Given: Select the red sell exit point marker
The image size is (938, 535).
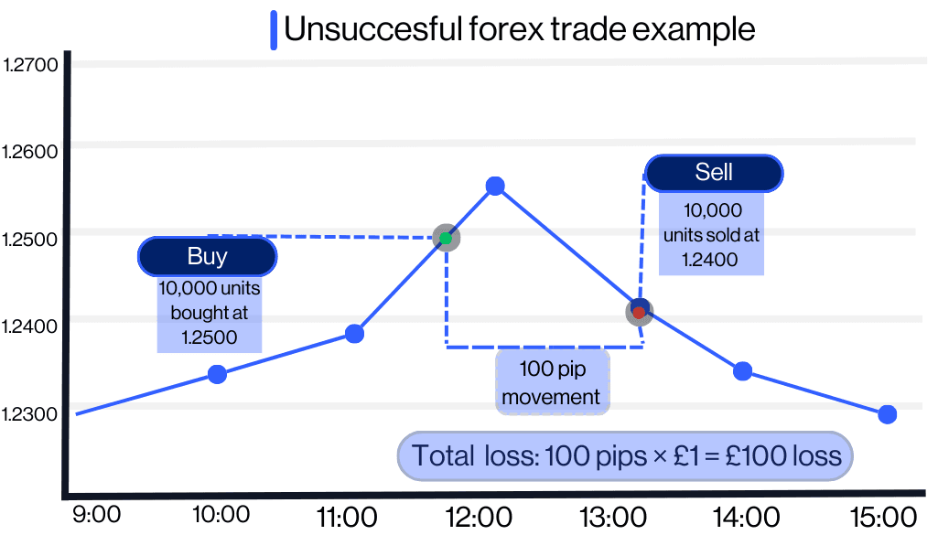Looking at the screenshot, I should (x=639, y=312).
